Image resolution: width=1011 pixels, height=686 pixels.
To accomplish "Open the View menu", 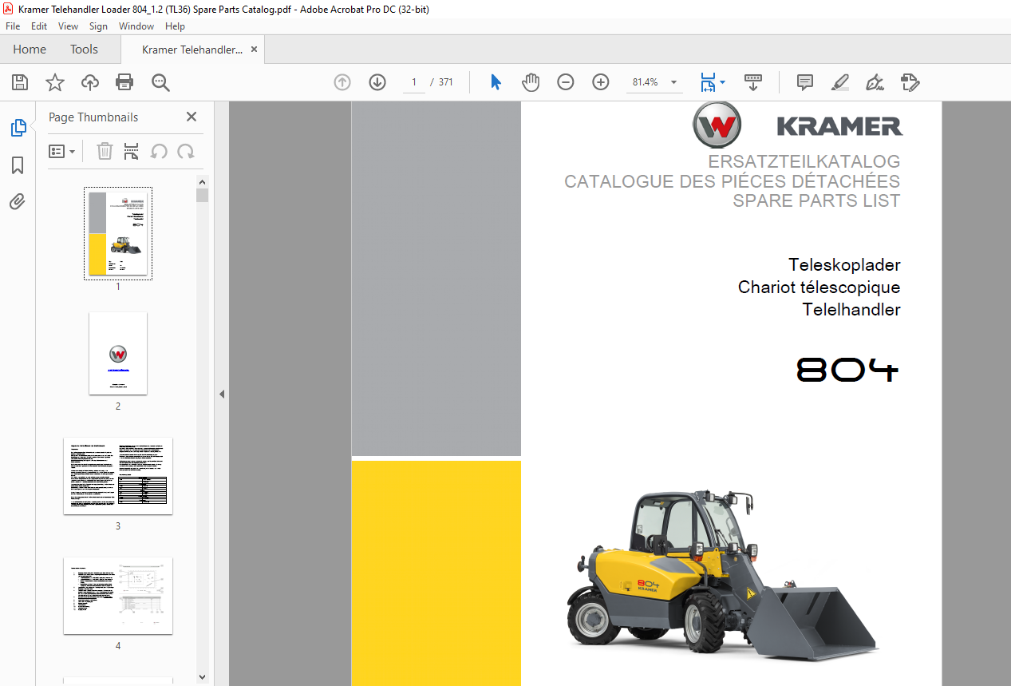I will click(x=69, y=26).
